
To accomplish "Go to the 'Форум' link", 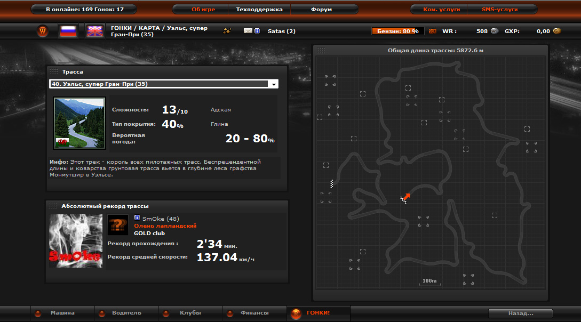I will [321, 10].
